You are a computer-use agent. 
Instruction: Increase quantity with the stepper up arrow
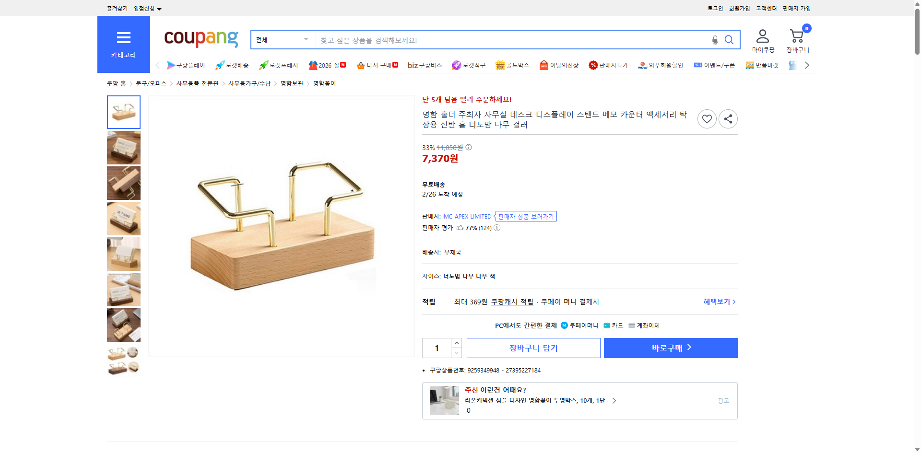pyautogui.click(x=456, y=342)
